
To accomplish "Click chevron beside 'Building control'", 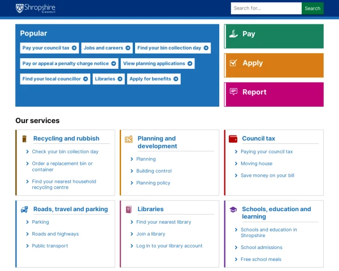I will [132, 171].
